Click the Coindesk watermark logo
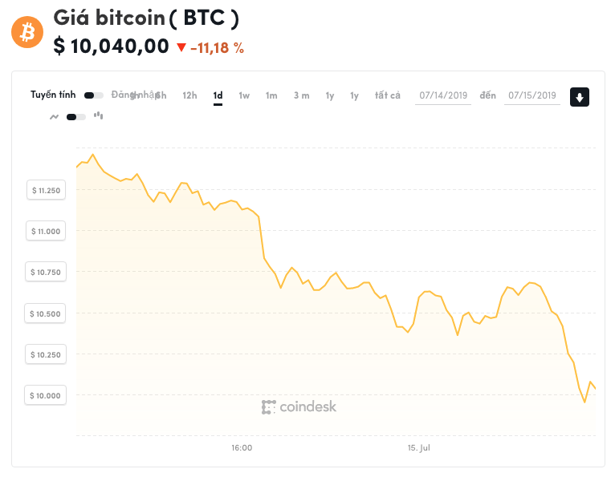Image resolution: width=615 pixels, height=477 pixels. pyautogui.click(x=299, y=406)
